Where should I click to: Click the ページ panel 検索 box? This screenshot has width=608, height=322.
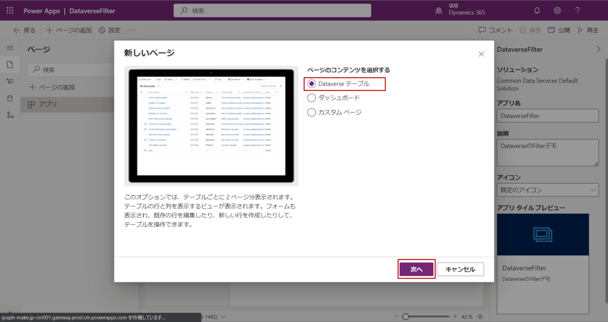point(71,70)
